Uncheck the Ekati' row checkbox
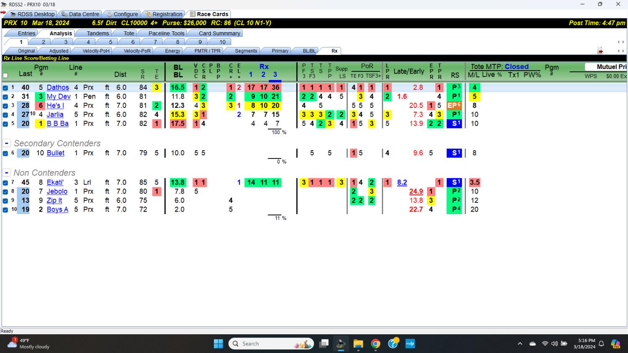The width and height of the screenshot is (628, 353). (x=5, y=183)
